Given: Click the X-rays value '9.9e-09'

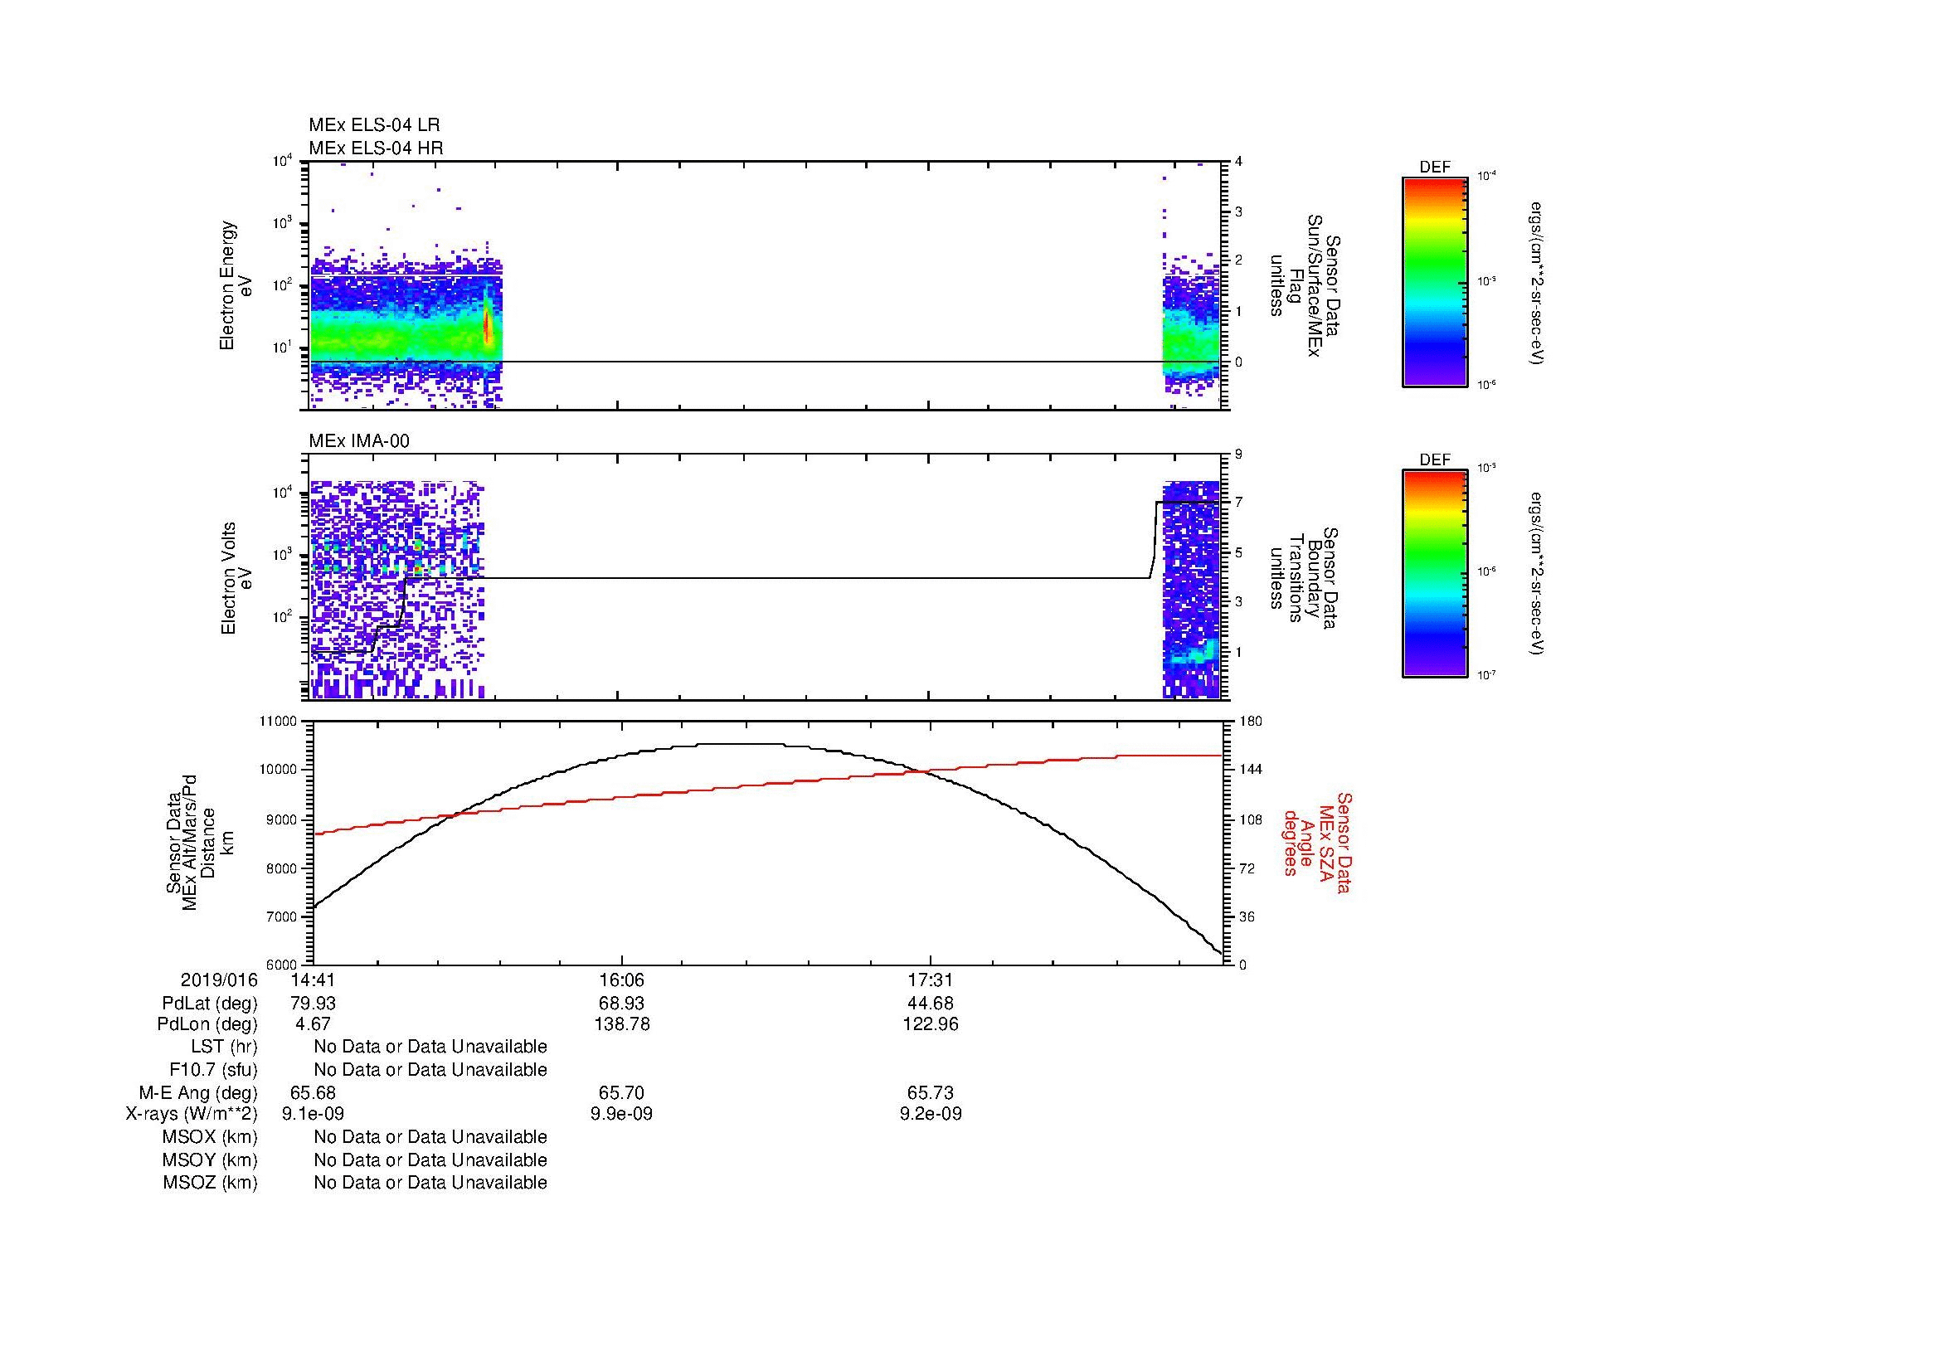Looking at the screenshot, I should coord(622,1114).
